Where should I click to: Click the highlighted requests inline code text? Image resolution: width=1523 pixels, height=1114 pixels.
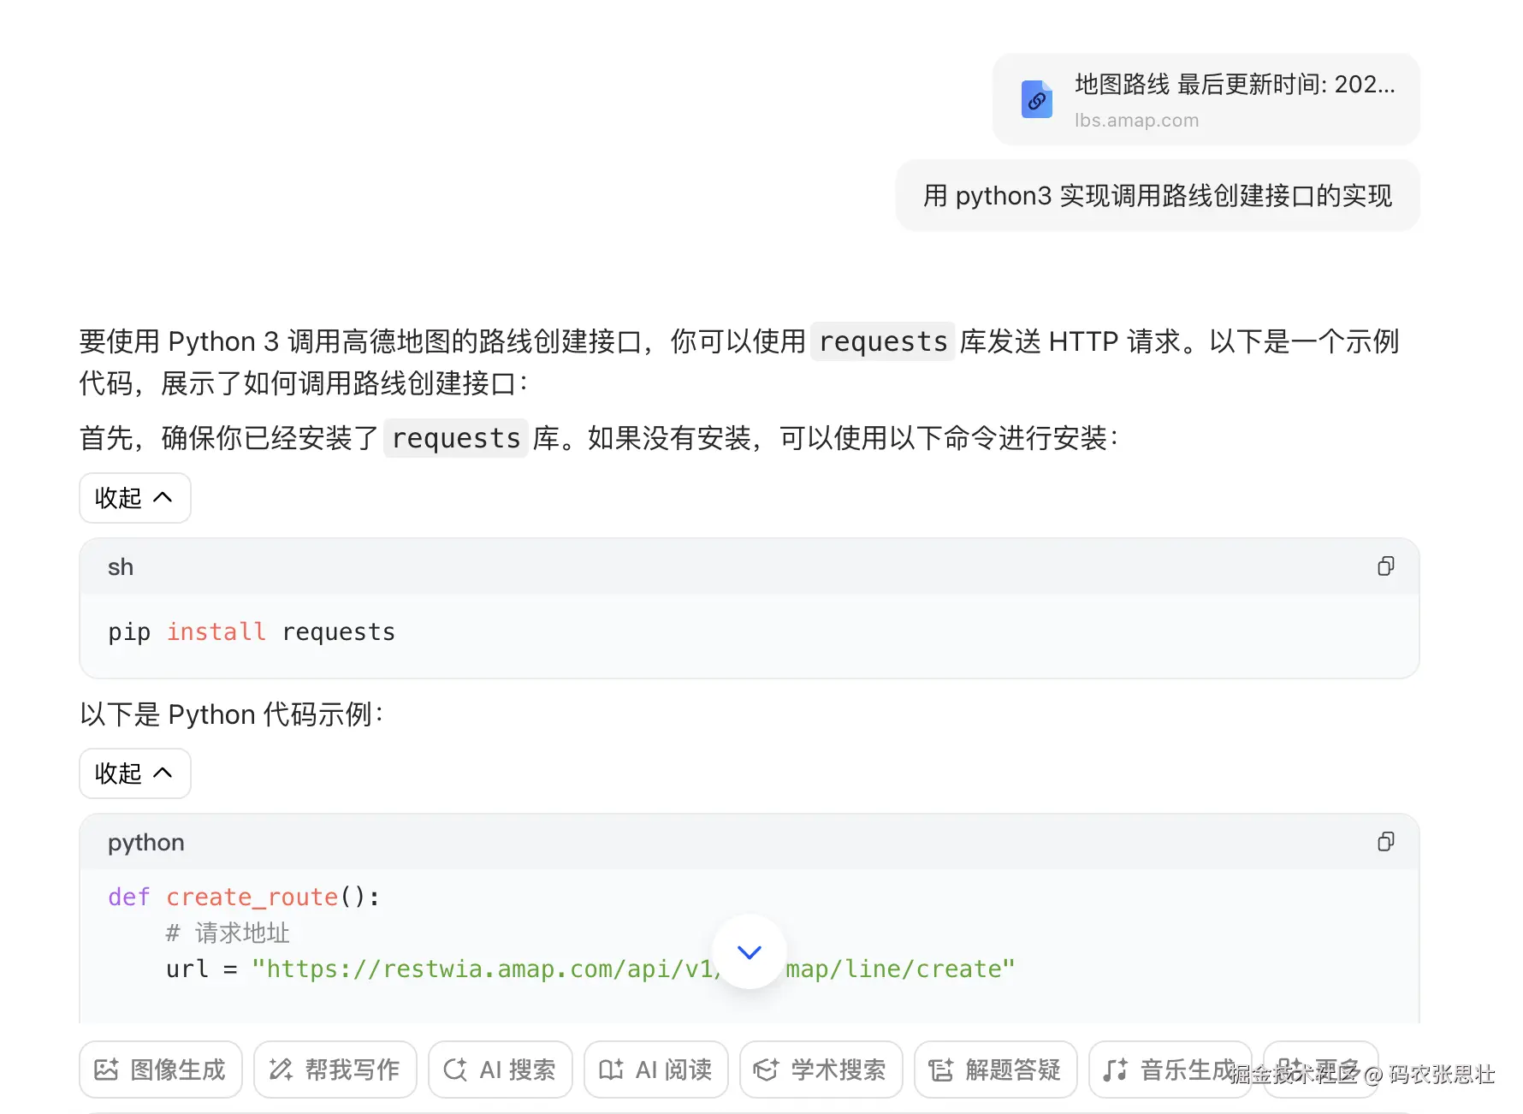pyautogui.click(x=883, y=341)
